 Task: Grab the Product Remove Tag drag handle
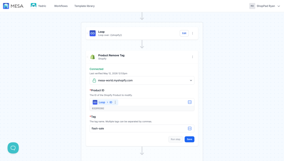87,57
